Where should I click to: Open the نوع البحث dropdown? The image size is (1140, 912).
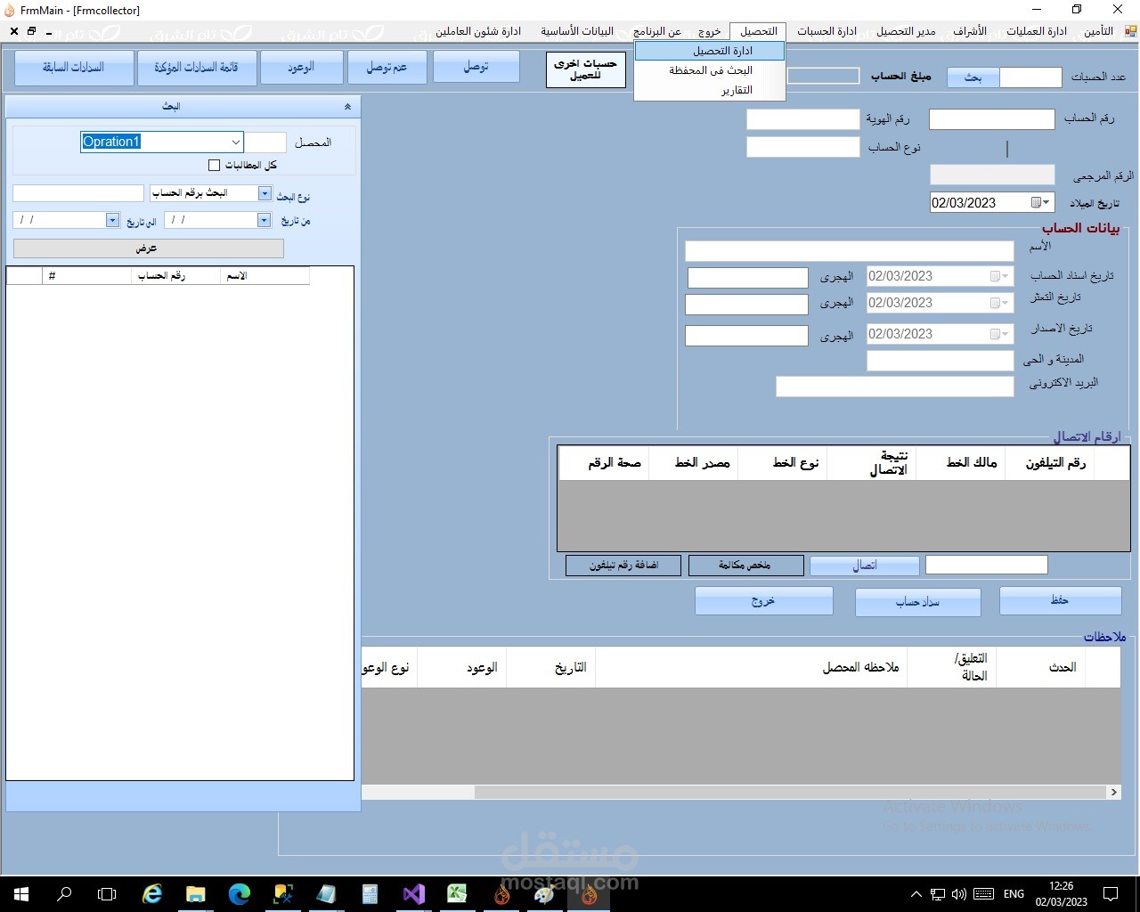coord(265,193)
